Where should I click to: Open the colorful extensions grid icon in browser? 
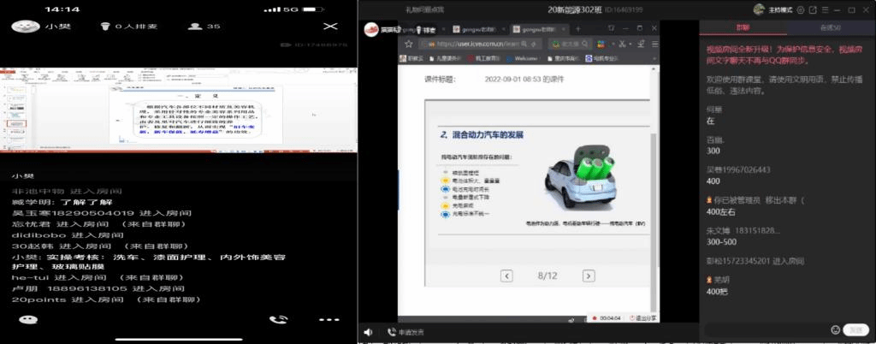(x=601, y=44)
